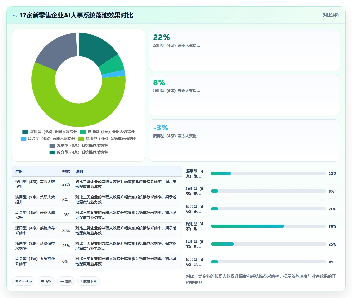
Task: Click the 0% value in table
Action: click(x=65, y=261)
